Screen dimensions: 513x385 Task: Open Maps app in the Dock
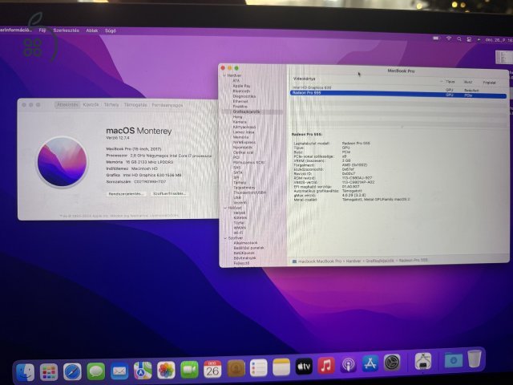point(143,371)
